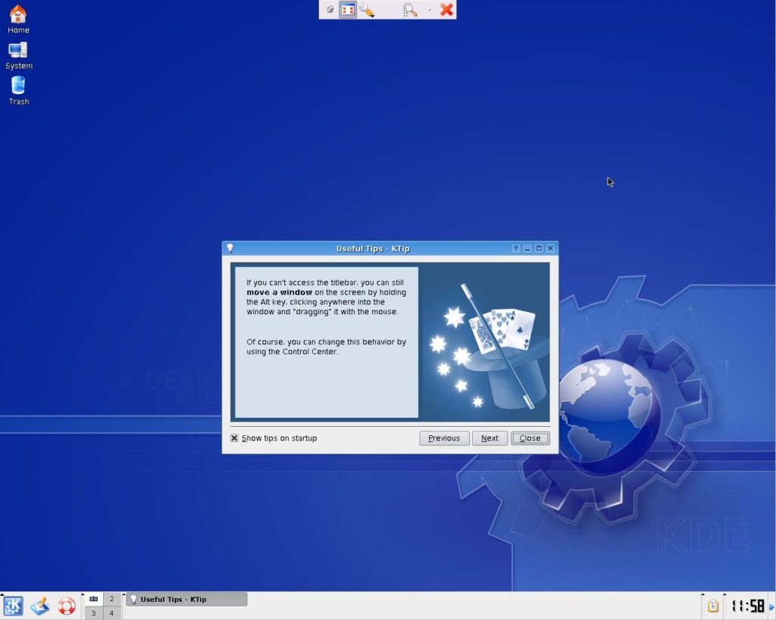776x620 pixels.
Task: Click the pin icon in top toolbar
Action: 330,9
